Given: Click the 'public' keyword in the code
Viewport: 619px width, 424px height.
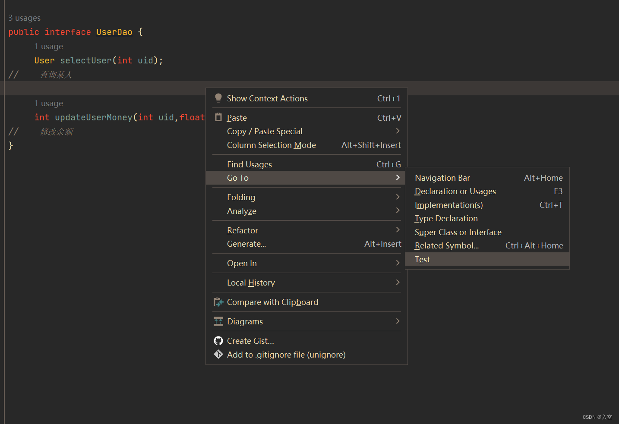Looking at the screenshot, I should [24, 32].
